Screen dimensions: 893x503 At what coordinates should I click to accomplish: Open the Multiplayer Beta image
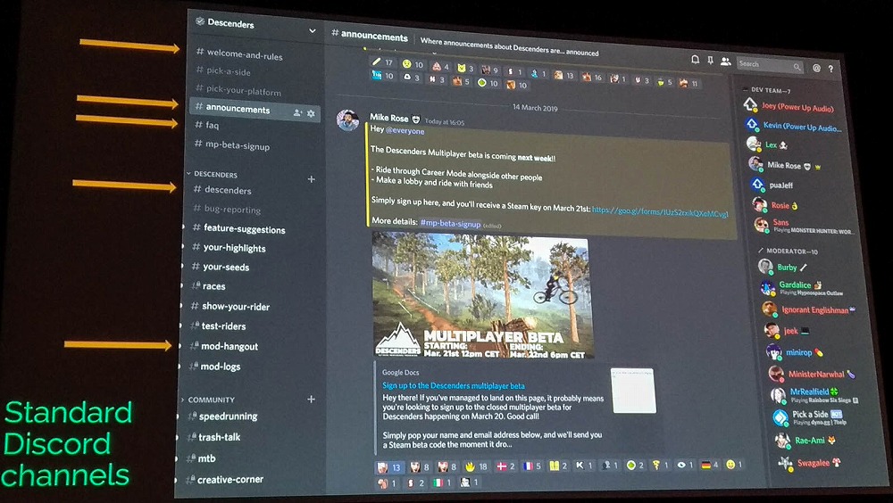pos(482,295)
